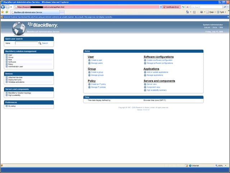230x173 pixels.
Task: Click the browser Back button
Action: [3, 7]
